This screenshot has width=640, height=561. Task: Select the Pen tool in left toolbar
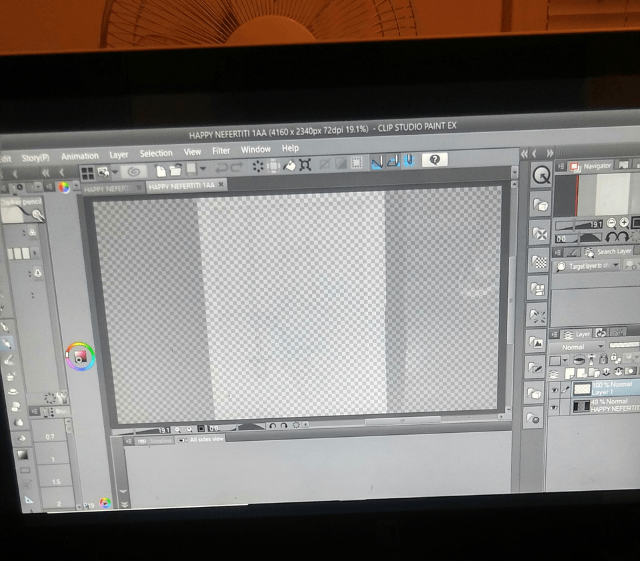click(x=5, y=327)
